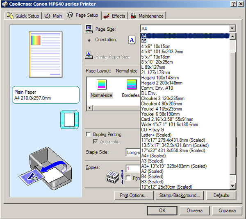Open Print Options dialog
The width and height of the screenshot is (246, 219).
(134, 195)
